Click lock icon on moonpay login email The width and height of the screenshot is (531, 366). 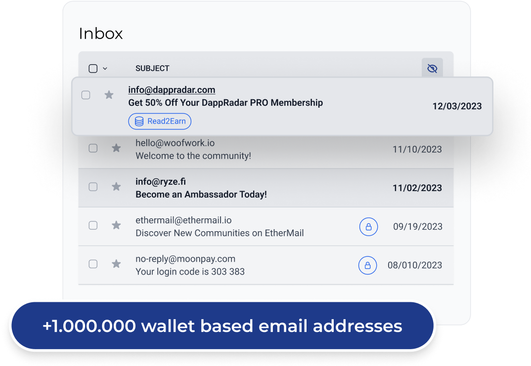[368, 265]
